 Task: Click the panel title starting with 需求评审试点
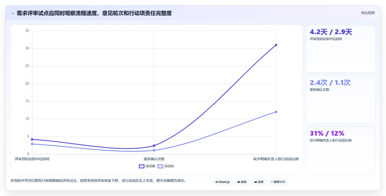pyautogui.click(x=94, y=13)
